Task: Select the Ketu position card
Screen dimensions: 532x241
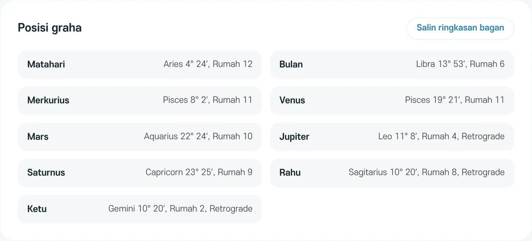Action: [x=139, y=209]
